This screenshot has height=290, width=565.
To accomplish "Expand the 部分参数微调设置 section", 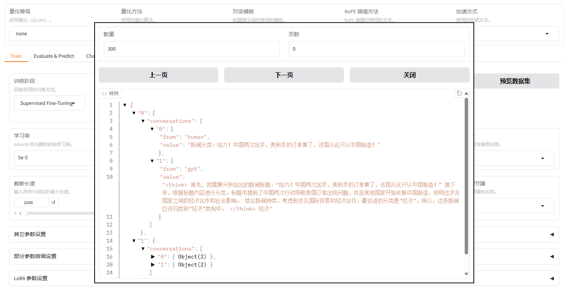I will (551, 257).
